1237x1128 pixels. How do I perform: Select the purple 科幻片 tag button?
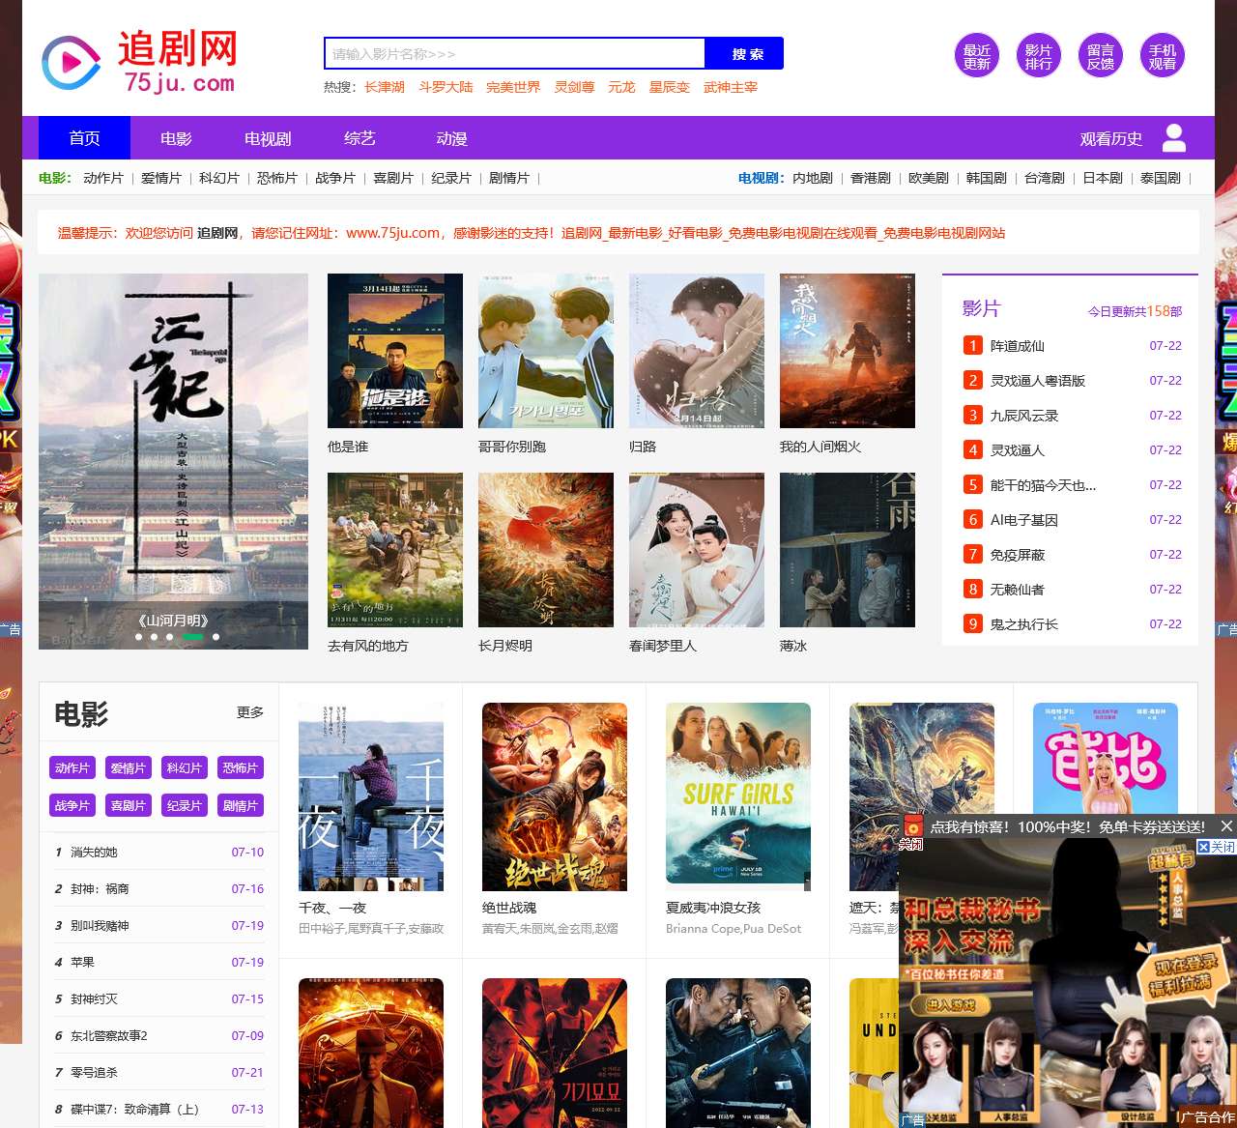click(x=185, y=768)
